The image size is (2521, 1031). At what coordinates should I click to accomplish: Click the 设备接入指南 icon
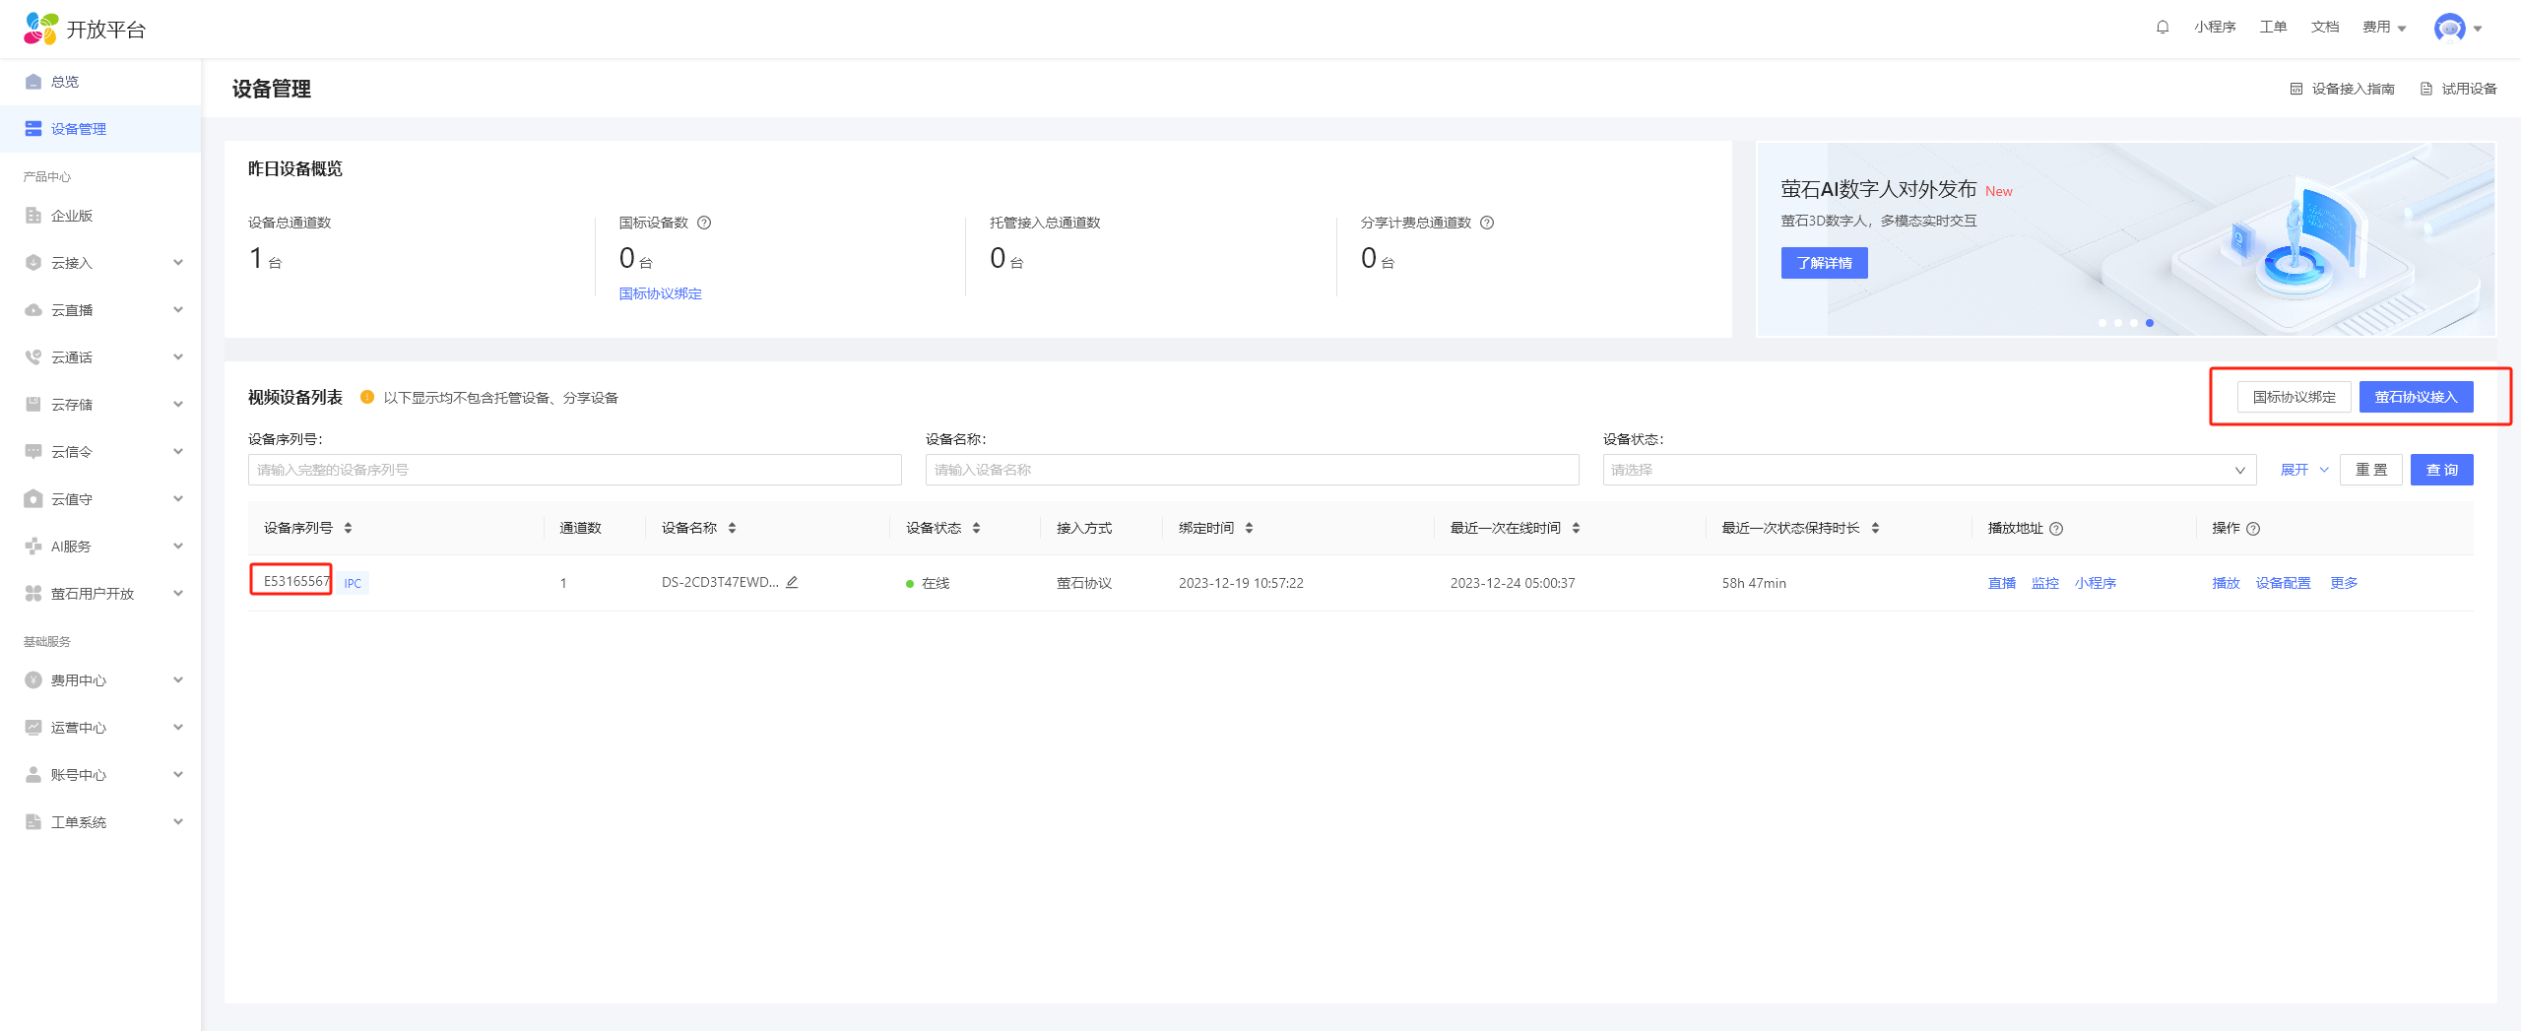[x=2296, y=89]
